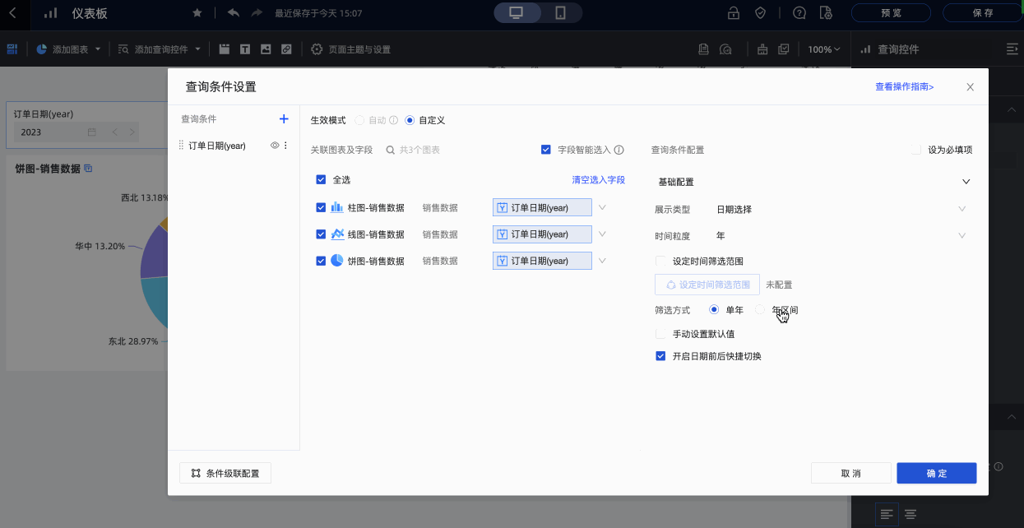
Task: Check the 设为必填项 checkbox
Action: (x=916, y=150)
